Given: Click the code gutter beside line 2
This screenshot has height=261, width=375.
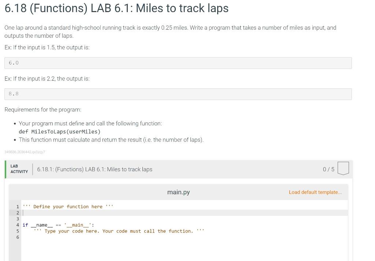Looking at the screenshot, I should point(17,213).
